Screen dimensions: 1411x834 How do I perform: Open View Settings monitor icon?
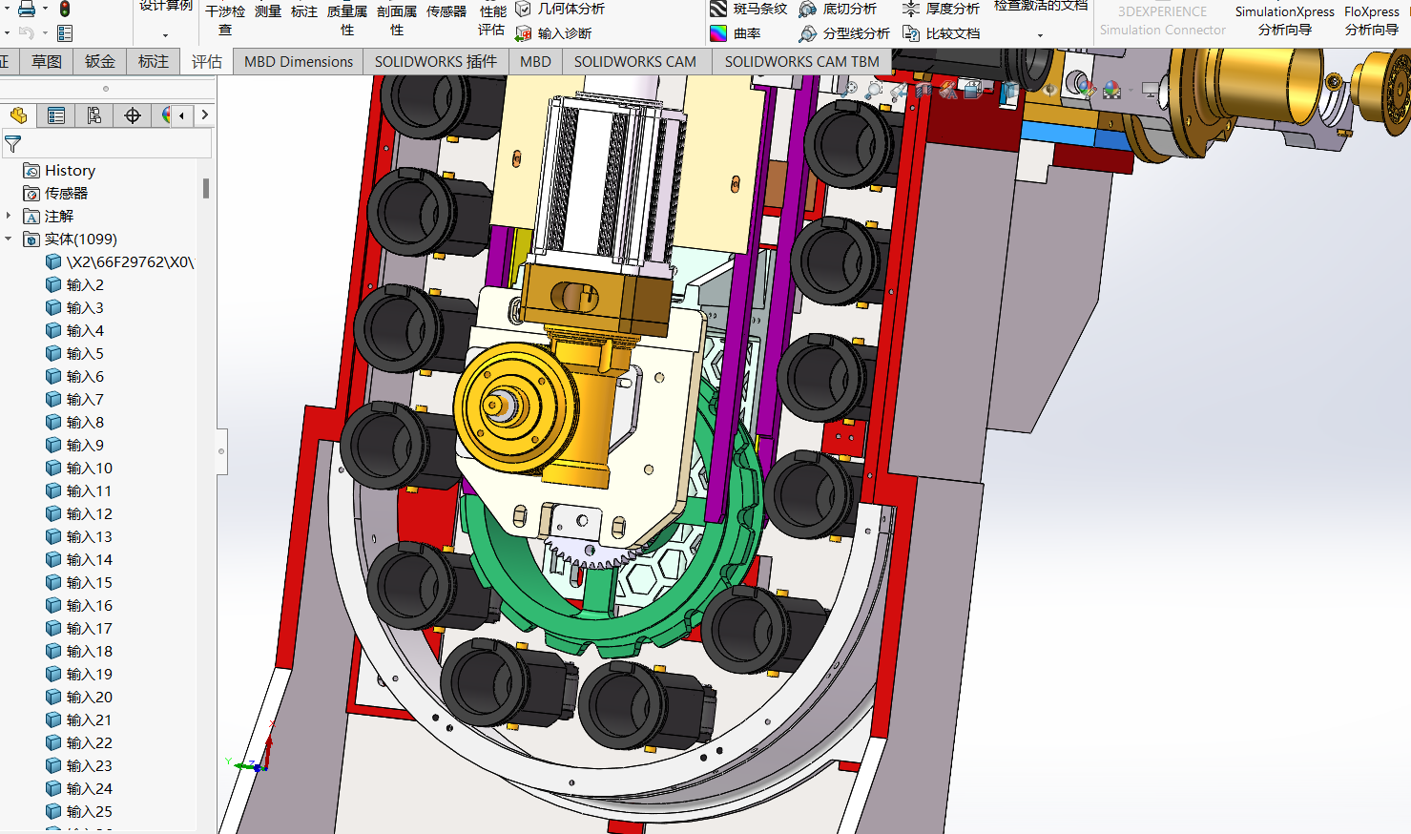coord(1150,91)
